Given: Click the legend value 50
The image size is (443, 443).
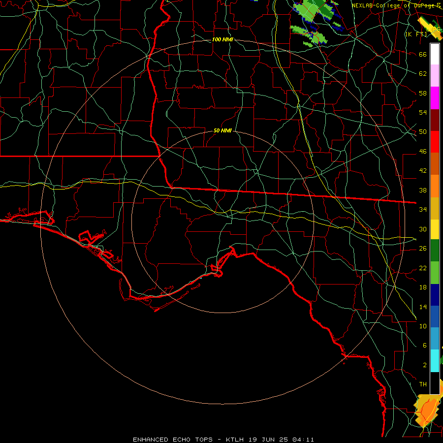Looking at the screenshot, I should (x=423, y=131).
